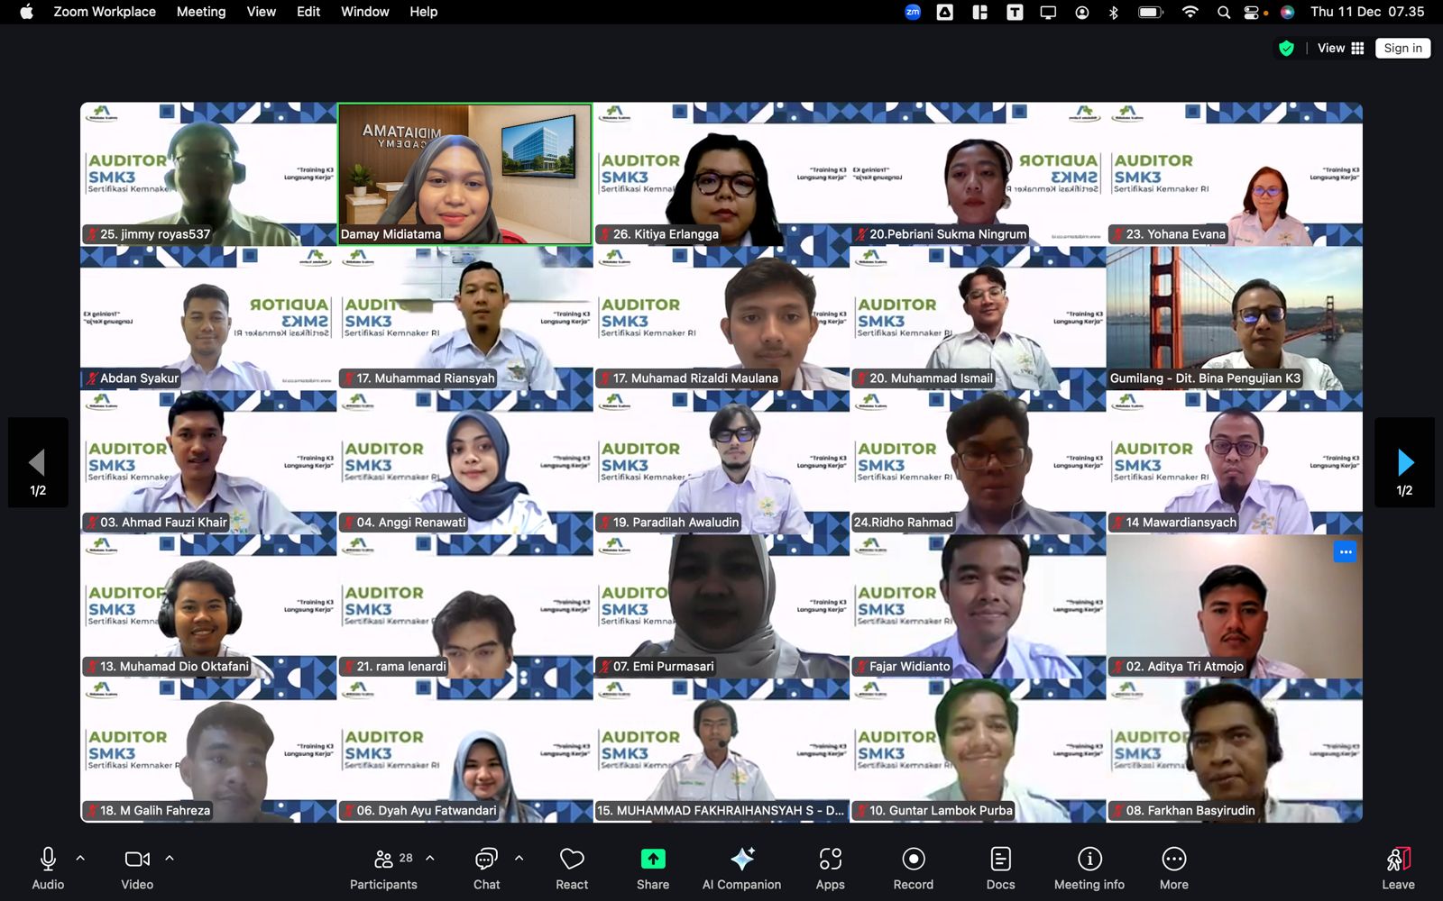Leave the meeting
This screenshot has height=901, width=1443.
1398,867
